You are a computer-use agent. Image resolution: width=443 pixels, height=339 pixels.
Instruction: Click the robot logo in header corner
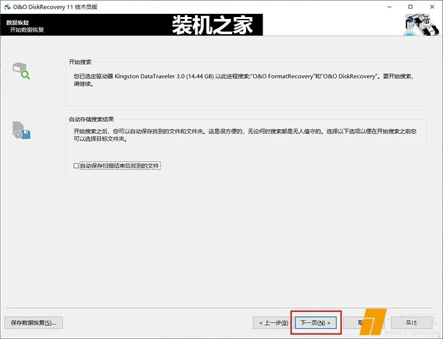pyautogui.click(x=420, y=24)
